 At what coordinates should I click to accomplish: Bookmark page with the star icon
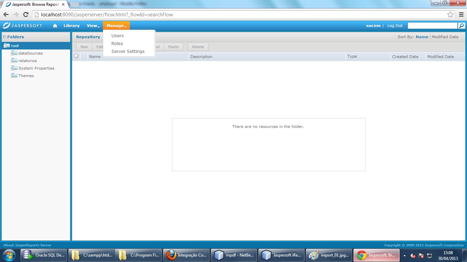point(450,15)
